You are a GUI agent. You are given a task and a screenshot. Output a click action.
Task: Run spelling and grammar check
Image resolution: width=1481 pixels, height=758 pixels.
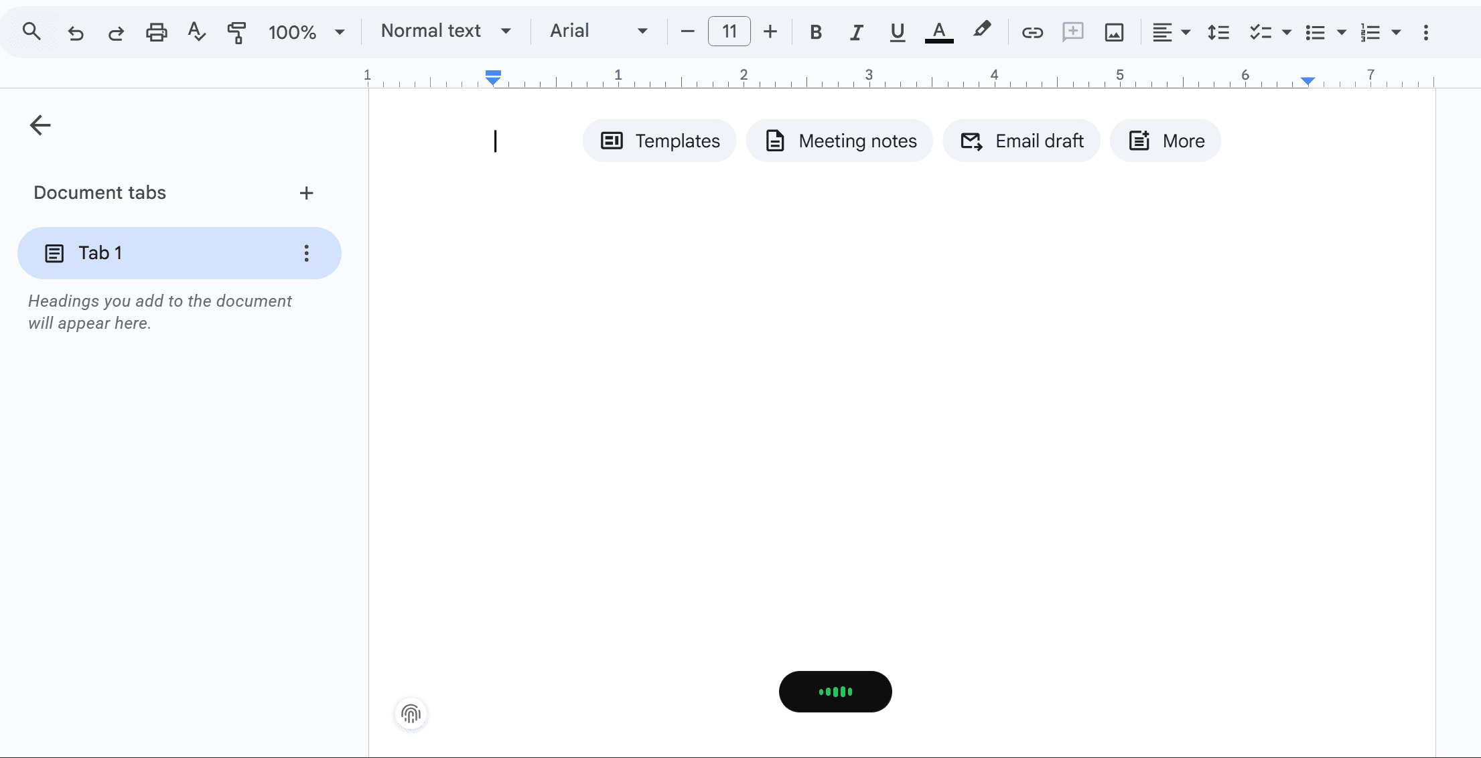coord(196,31)
